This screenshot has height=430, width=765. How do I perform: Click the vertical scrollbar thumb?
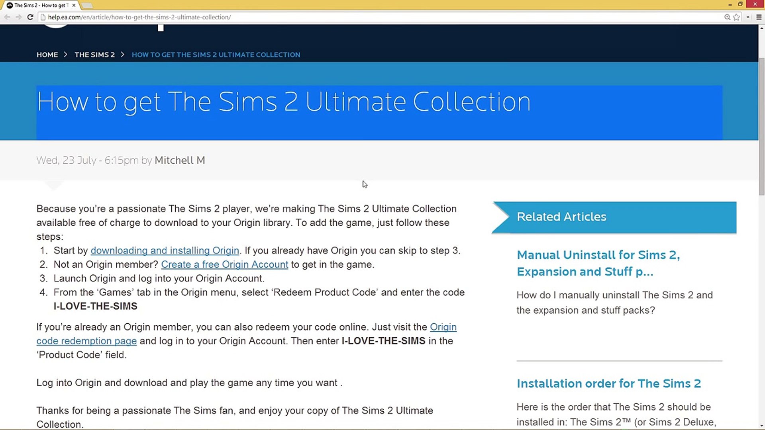(x=761, y=127)
